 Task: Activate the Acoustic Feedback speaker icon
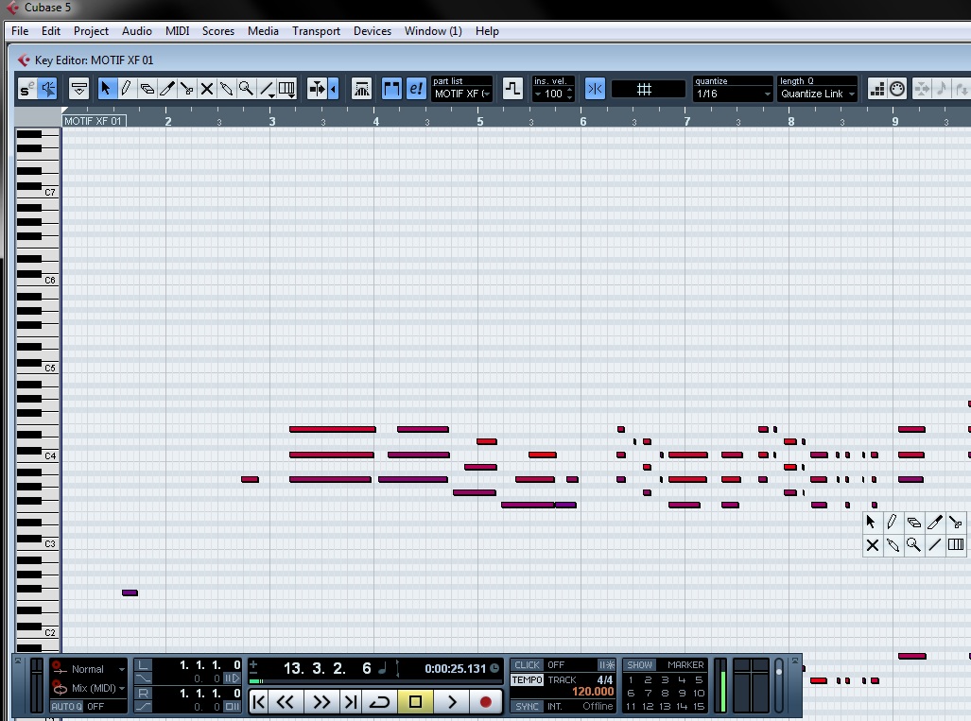point(47,89)
